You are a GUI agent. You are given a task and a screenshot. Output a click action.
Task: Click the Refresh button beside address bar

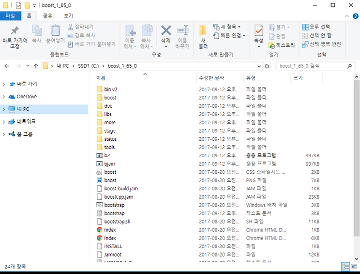pos(267,66)
